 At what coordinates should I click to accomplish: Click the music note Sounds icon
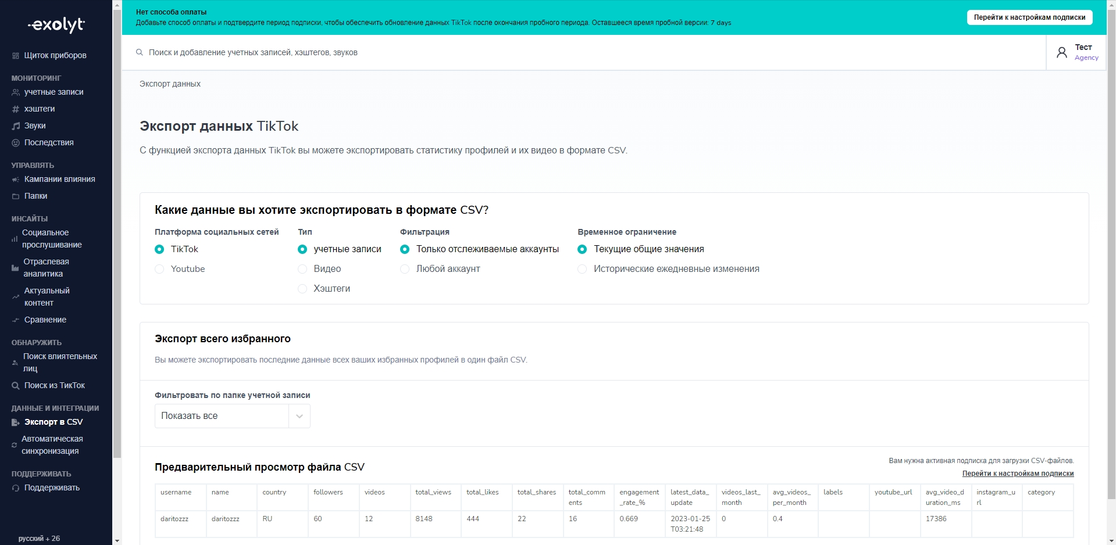tap(16, 126)
